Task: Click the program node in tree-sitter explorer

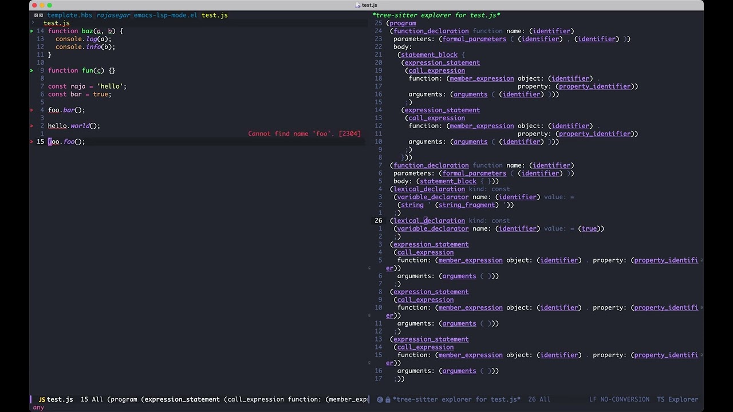Action: coord(403,23)
